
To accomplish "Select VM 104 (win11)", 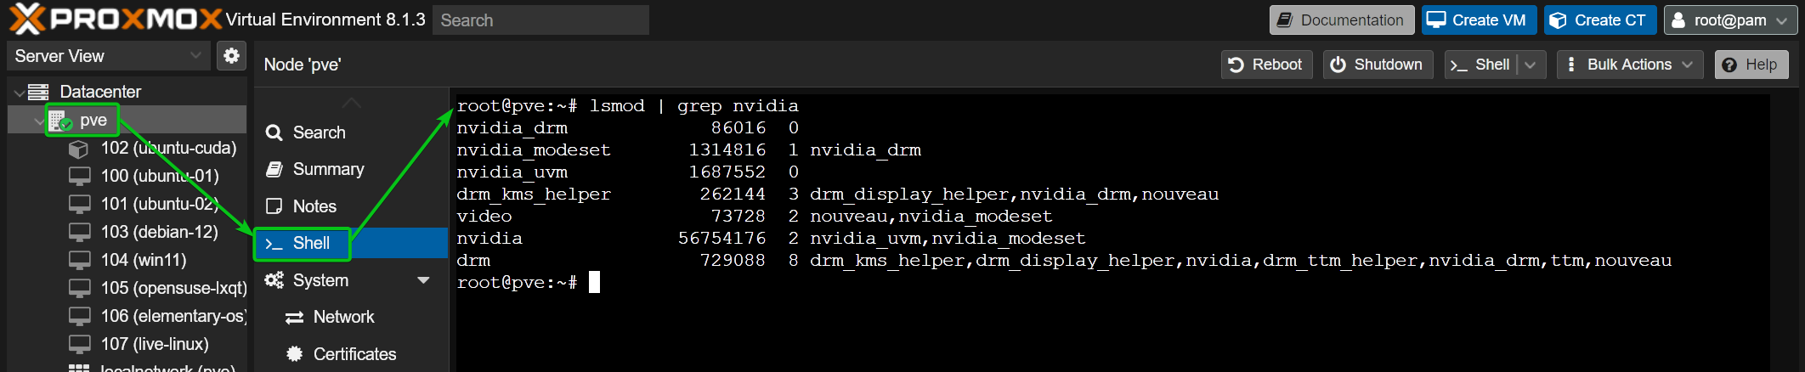I will click(x=127, y=260).
